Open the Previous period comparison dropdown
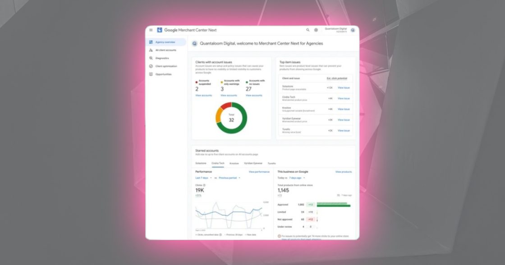 (x=229, y=178)
